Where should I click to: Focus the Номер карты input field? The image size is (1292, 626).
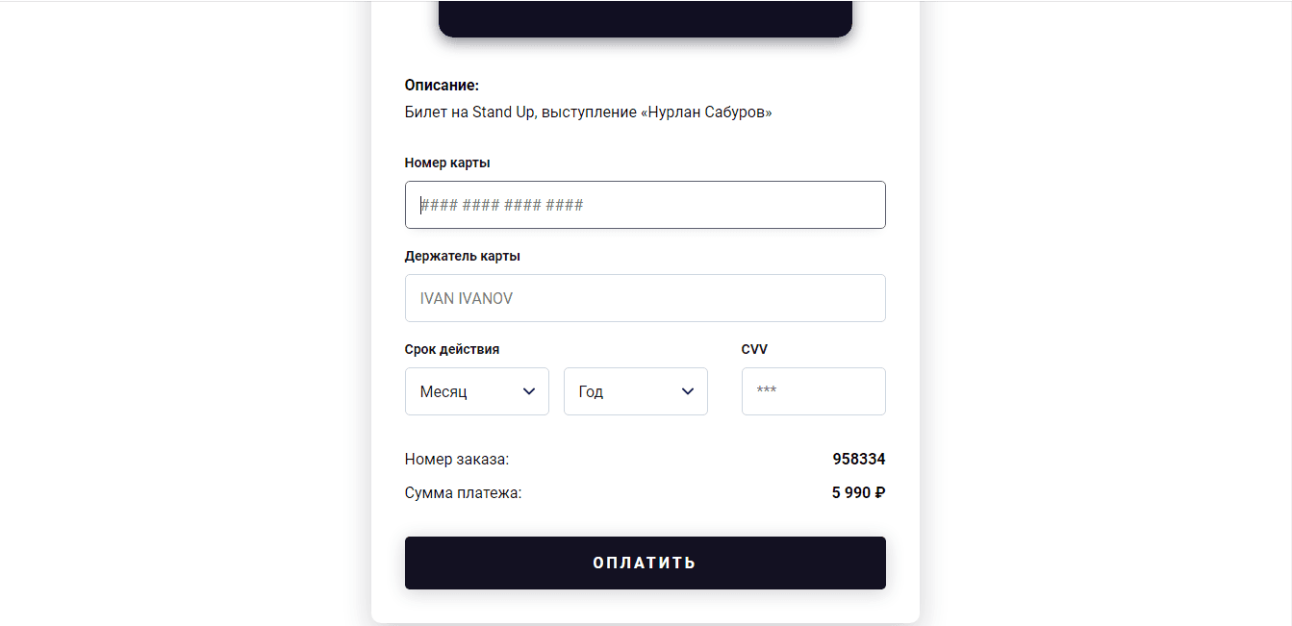point(645,205)
